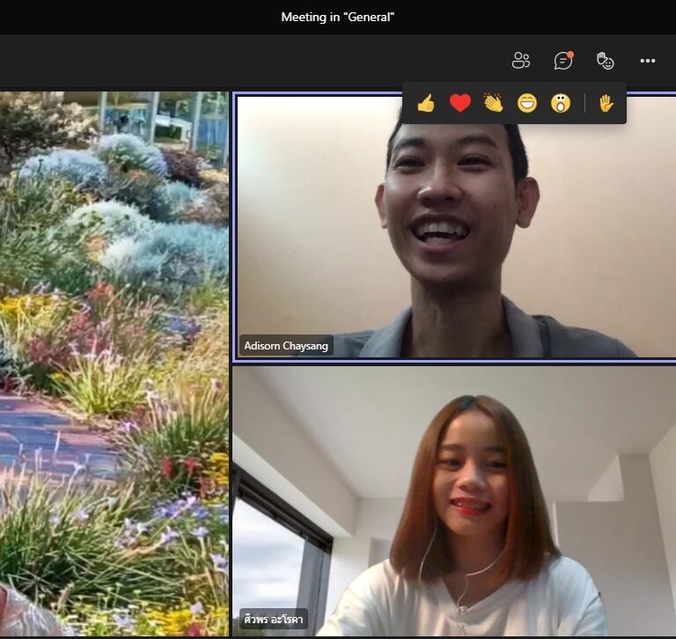Toggle the reactions and raise hand icon
The height and width of the screenshot is (639, 676).
pos(606,61)
